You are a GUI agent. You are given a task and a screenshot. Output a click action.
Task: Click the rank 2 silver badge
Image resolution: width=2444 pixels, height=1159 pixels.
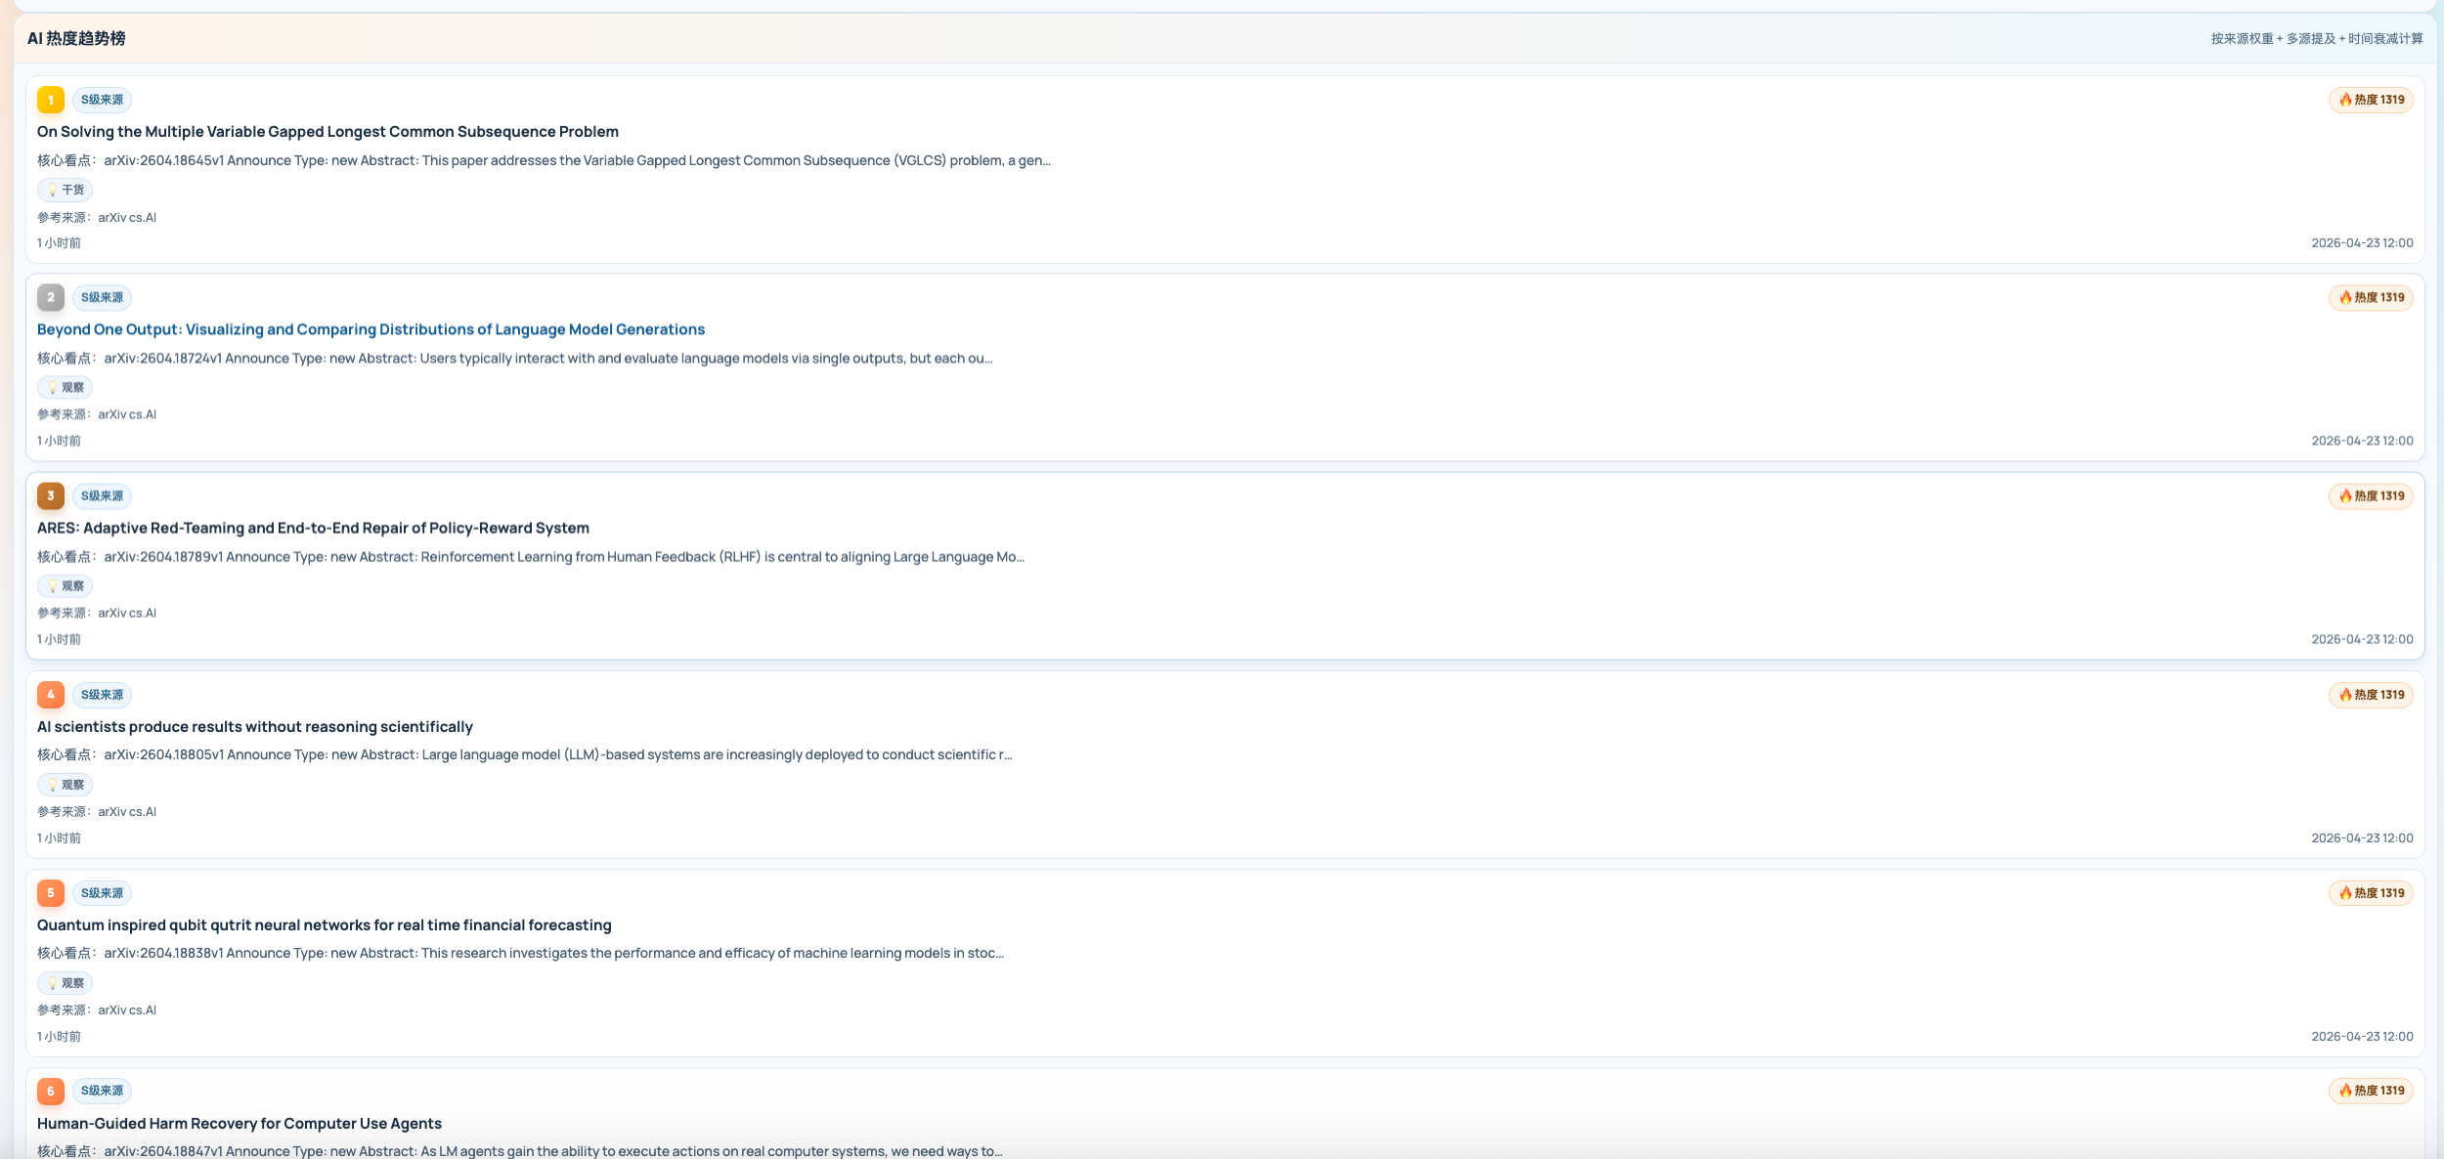(x=51, y=297)
